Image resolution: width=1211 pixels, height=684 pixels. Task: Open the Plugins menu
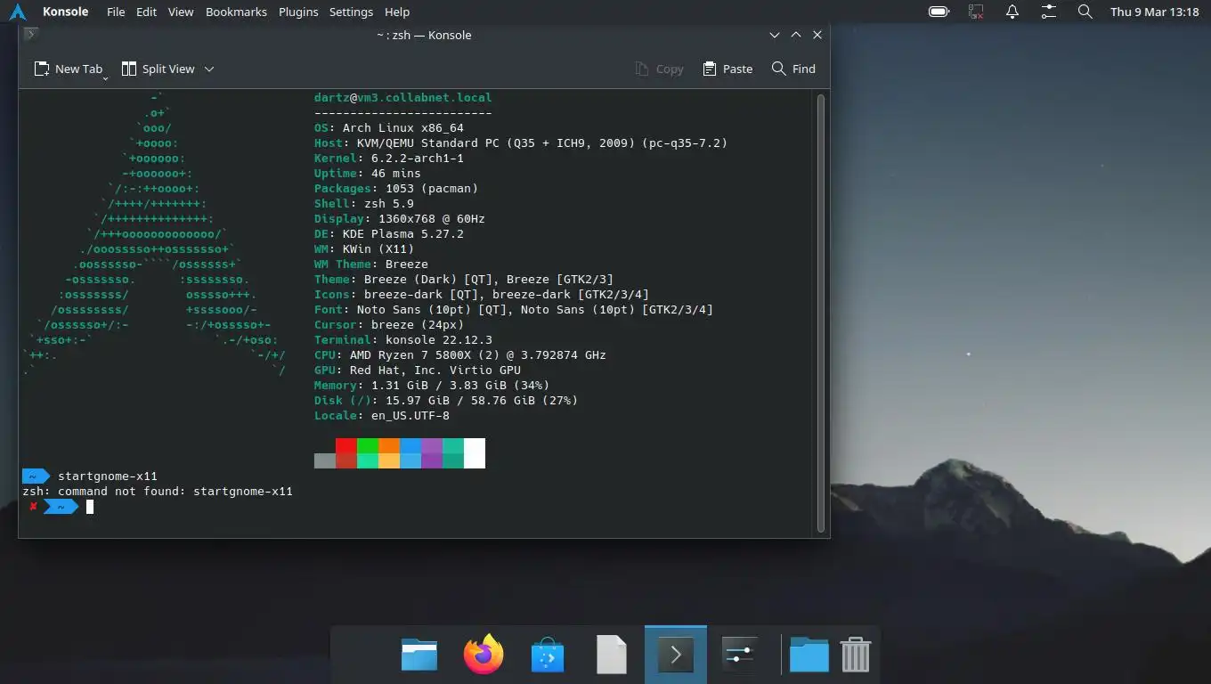(298, 12)
